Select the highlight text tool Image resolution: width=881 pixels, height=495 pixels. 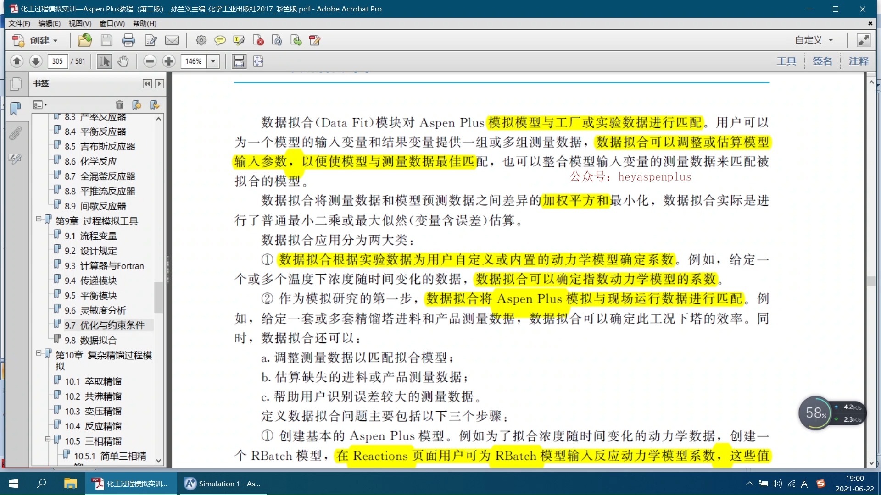point(239,40)
